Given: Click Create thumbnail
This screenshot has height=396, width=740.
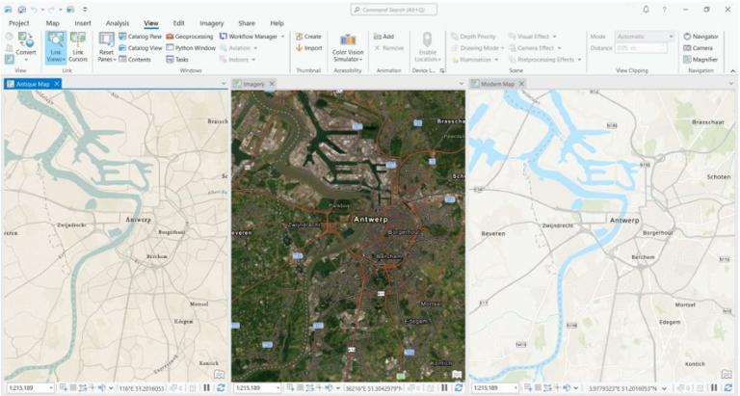Looking at the screenshot, I should tap(308, 37).
